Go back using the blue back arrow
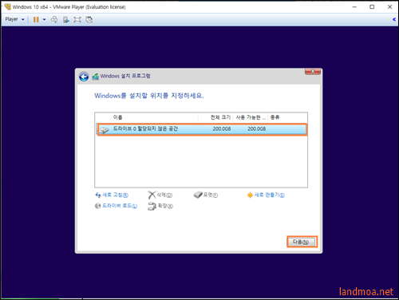 84,77
